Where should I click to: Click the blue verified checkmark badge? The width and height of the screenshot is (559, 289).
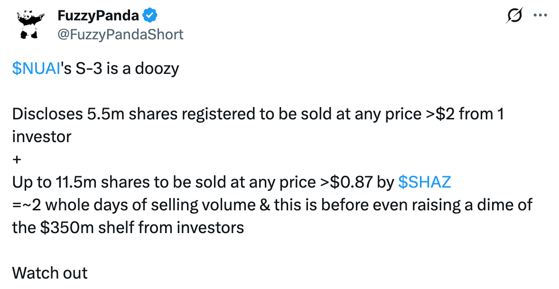[150, 16]
